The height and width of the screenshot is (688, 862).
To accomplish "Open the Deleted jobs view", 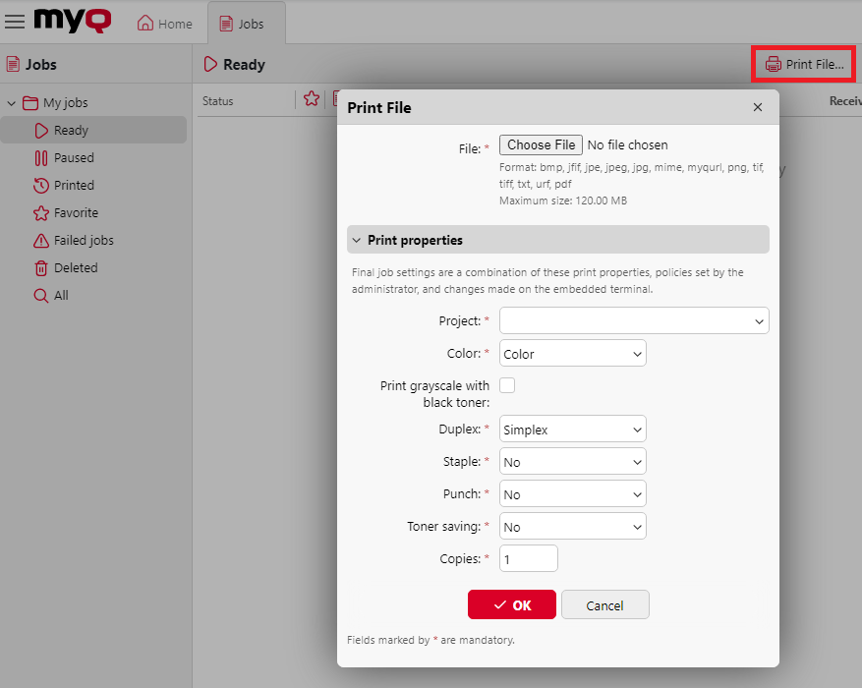I will [x=74, y=267].
